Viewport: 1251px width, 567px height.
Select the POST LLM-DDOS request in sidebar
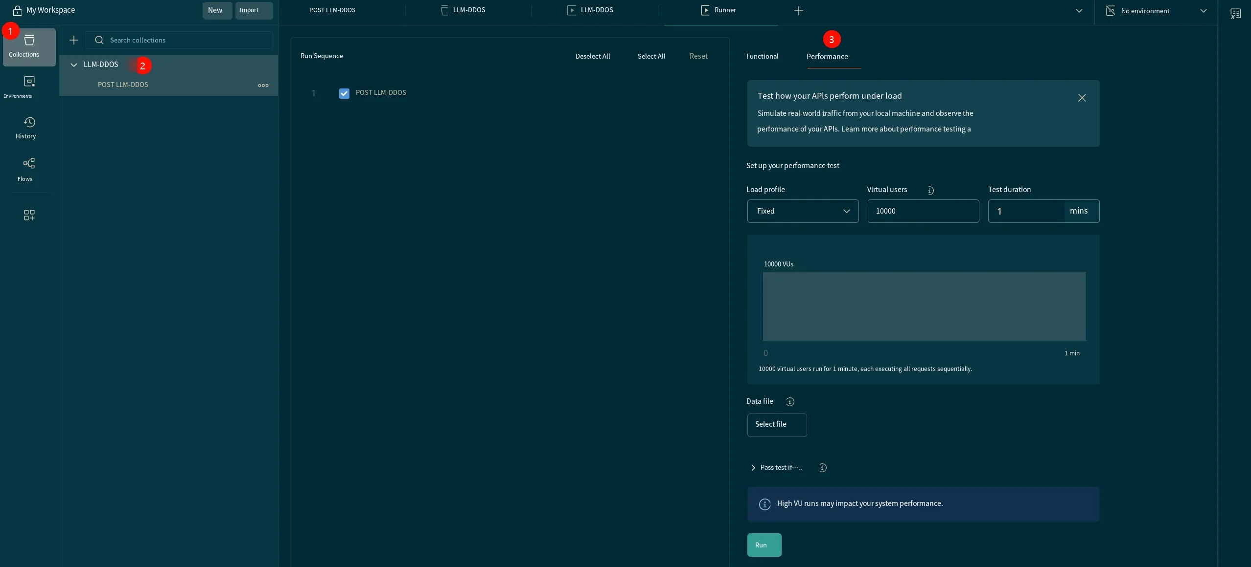(168, 85)
